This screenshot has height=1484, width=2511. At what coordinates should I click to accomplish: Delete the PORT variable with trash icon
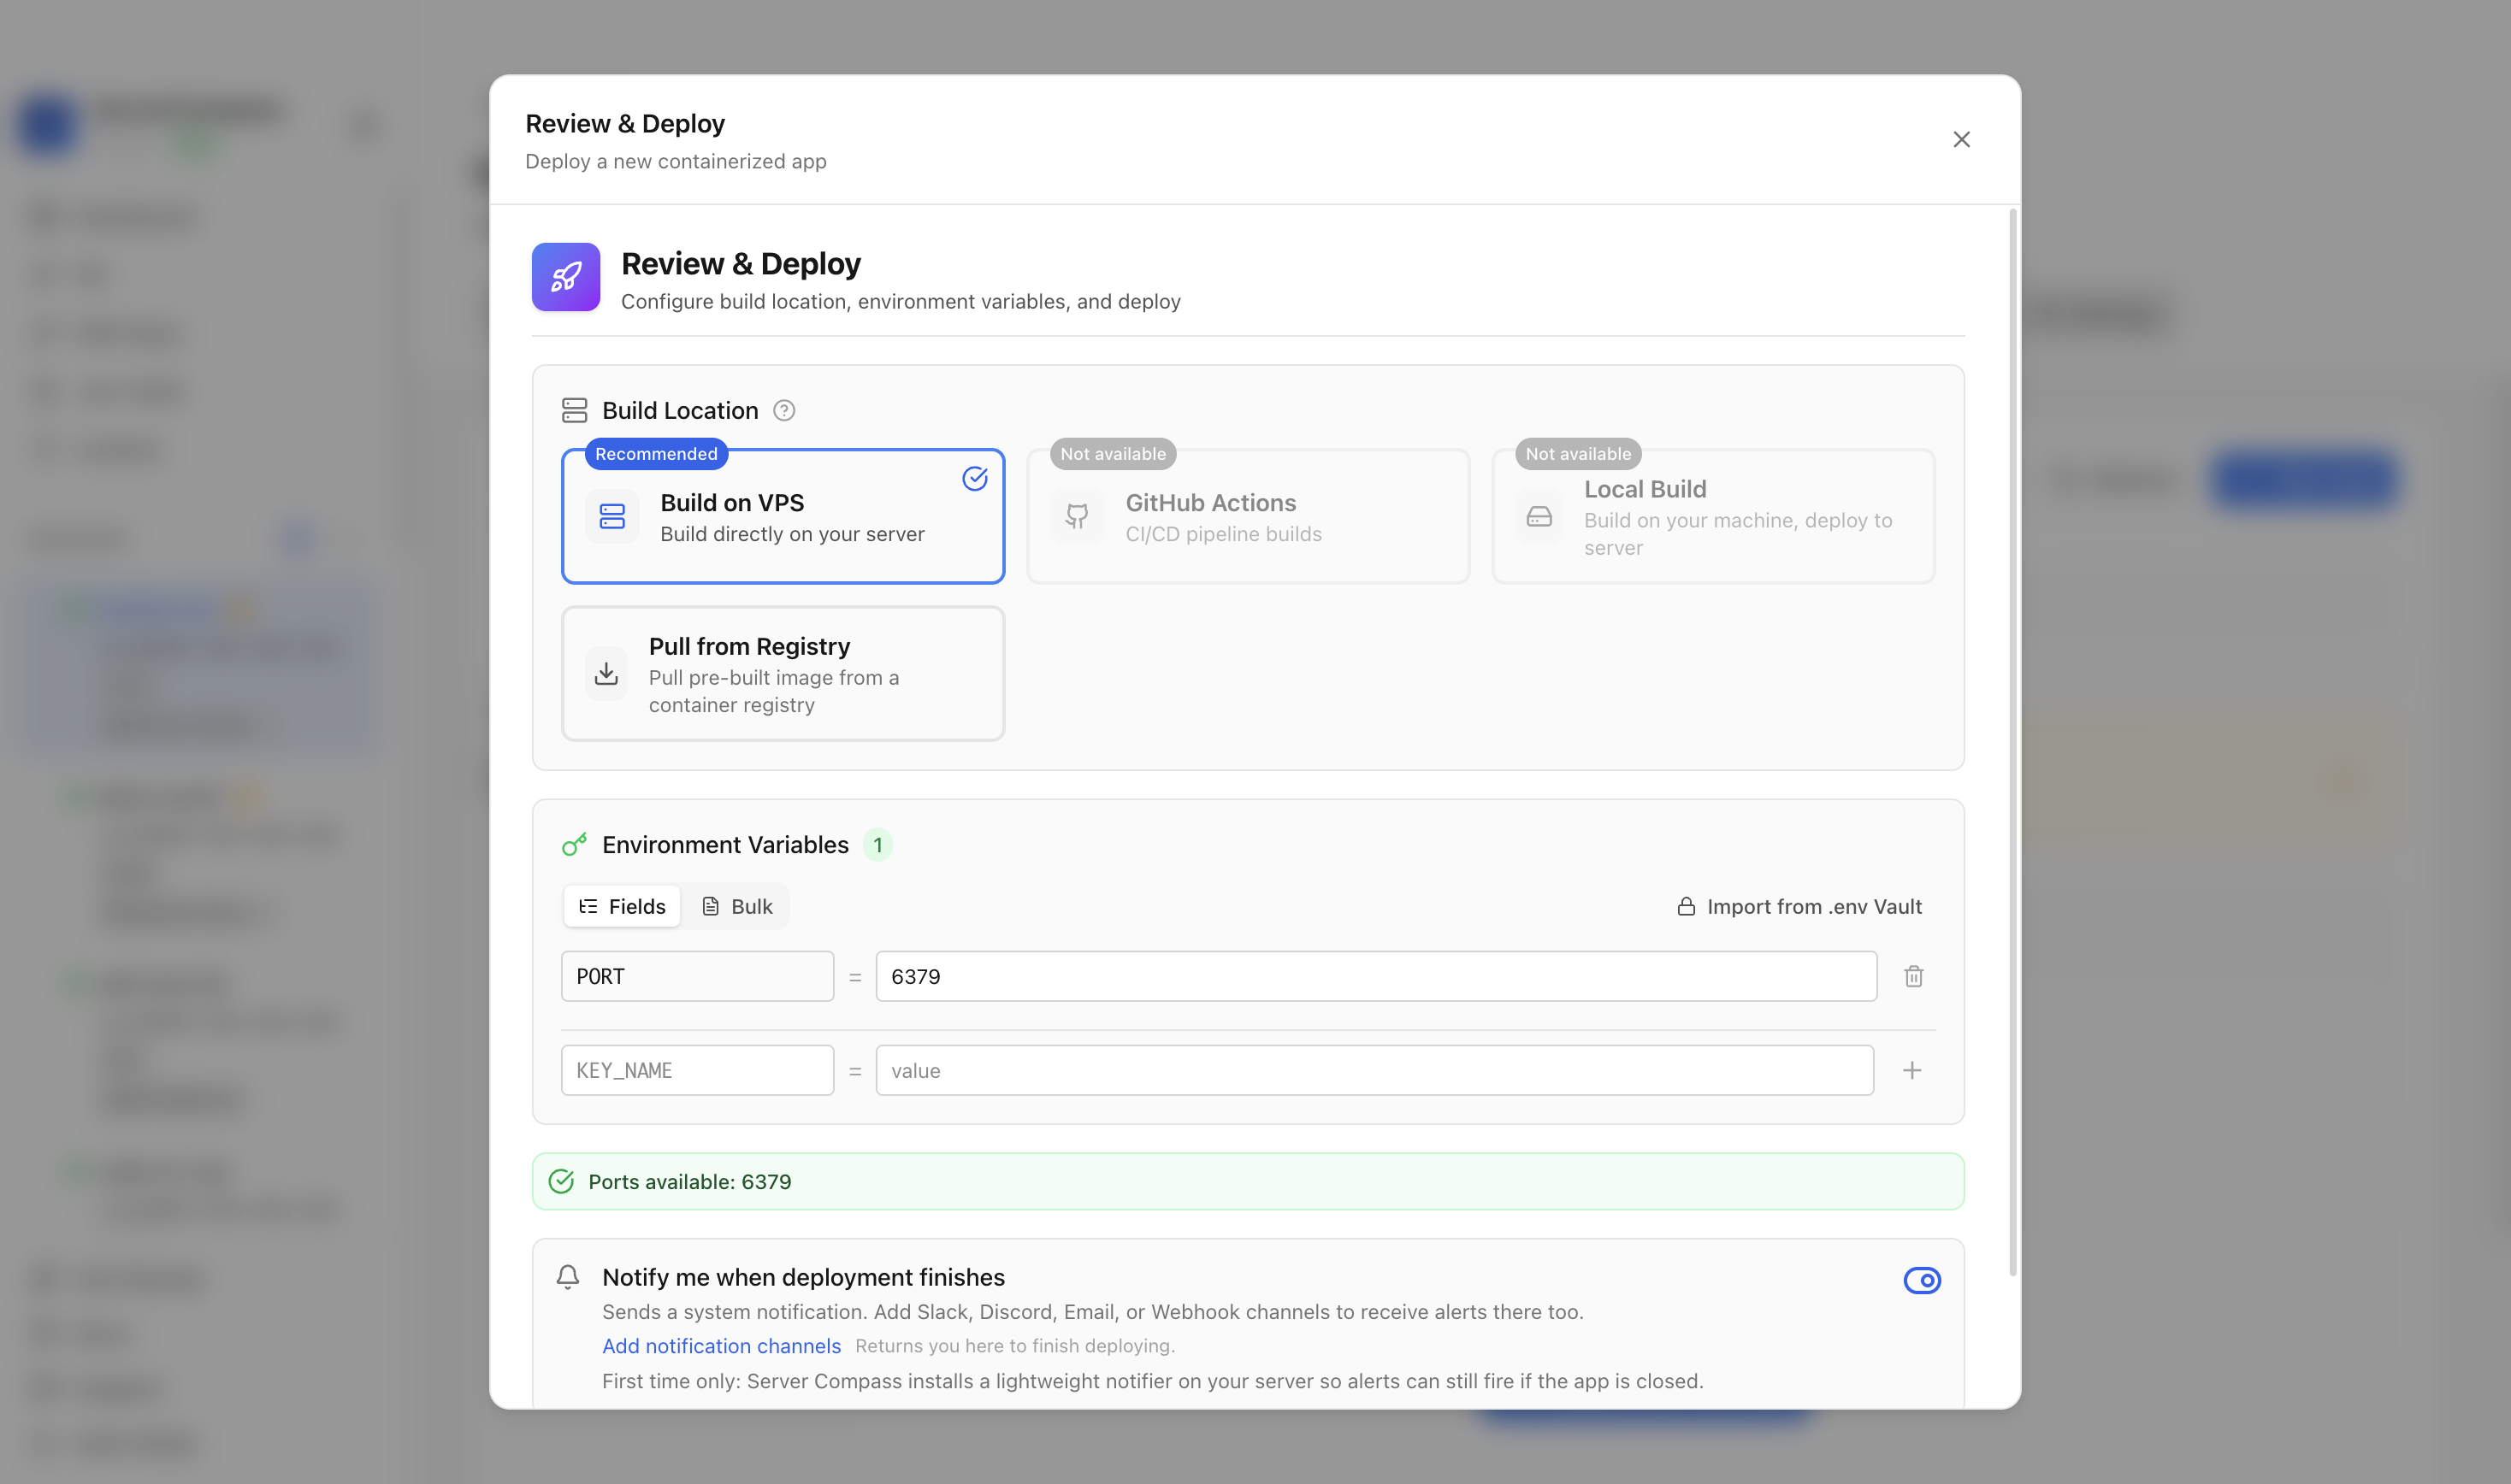point(1913,976)
